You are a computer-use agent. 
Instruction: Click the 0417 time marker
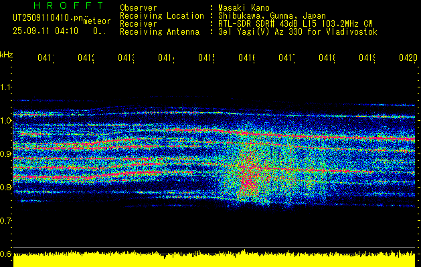(286, 58)
